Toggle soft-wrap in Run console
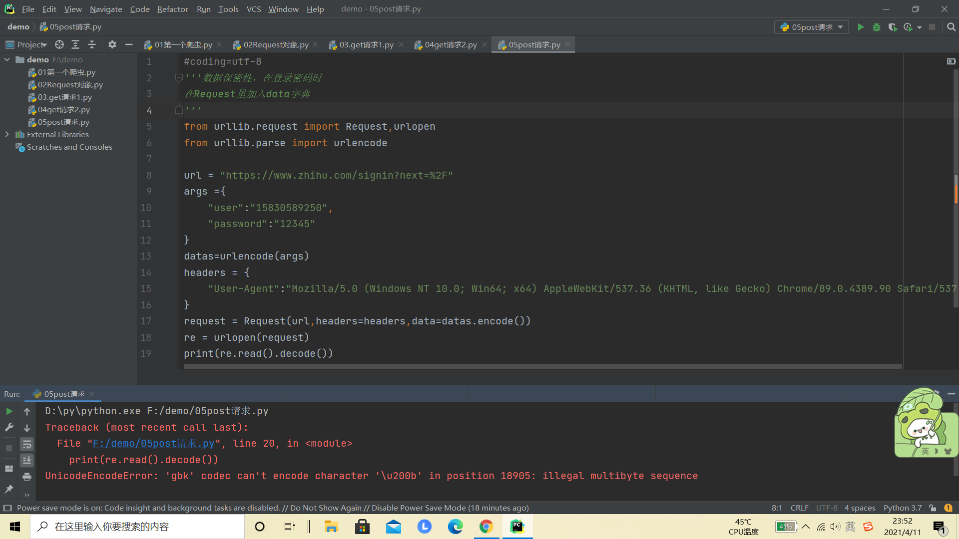 point(27,444)
